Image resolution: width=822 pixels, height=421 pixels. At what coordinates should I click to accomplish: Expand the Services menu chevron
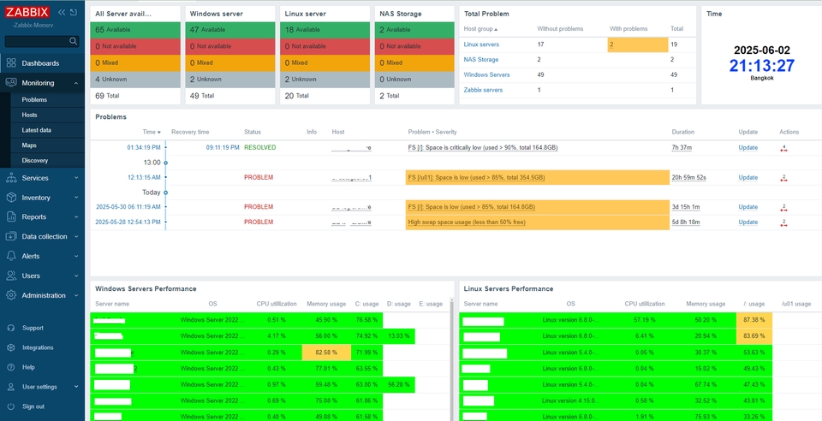pyautogui.click(x=76, y=178)
